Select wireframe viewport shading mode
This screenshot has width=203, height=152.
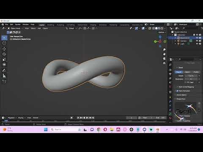[x=154, y=28]
